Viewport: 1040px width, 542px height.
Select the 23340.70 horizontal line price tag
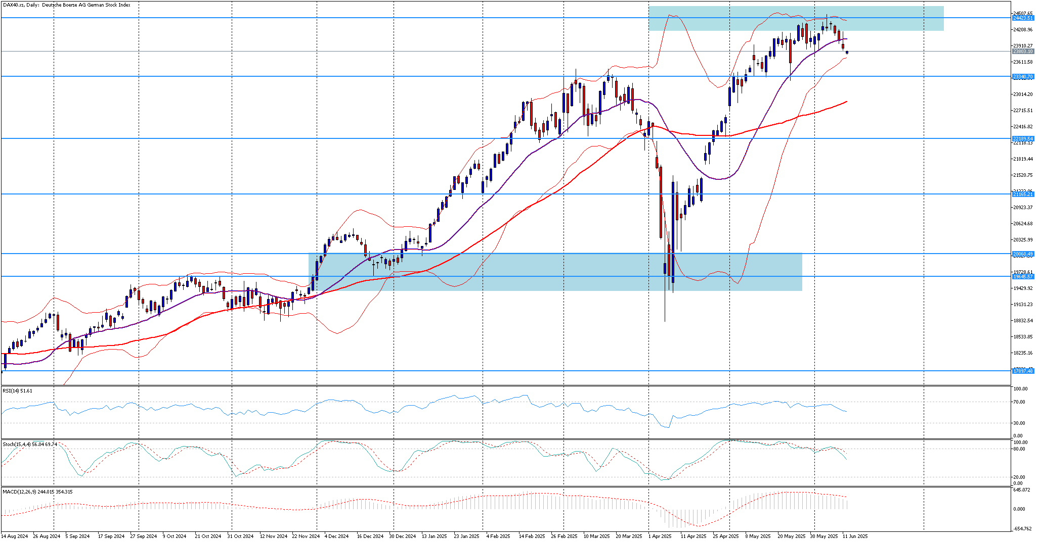[x=1023, y=77]
